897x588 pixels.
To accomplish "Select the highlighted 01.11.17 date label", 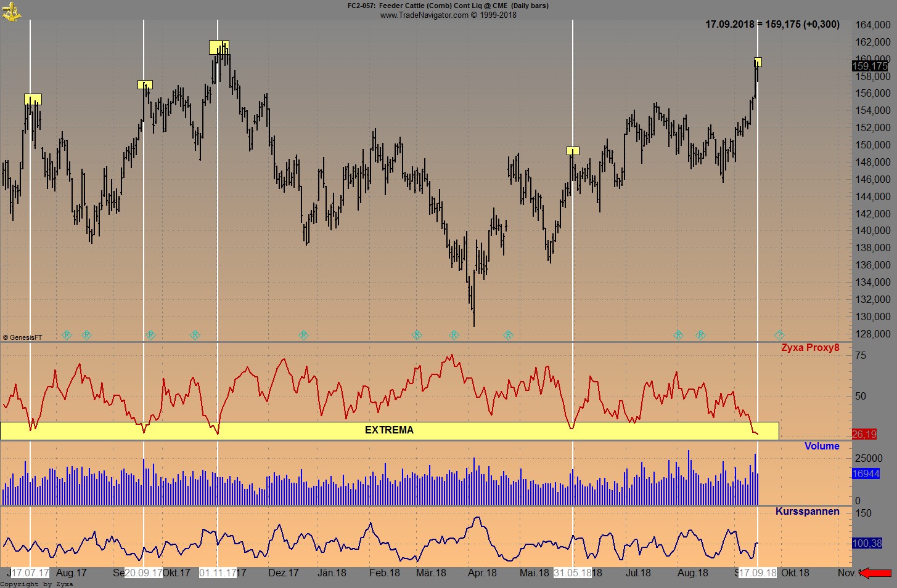I will click(218, 573).
